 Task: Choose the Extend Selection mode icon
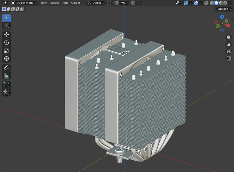9,9
